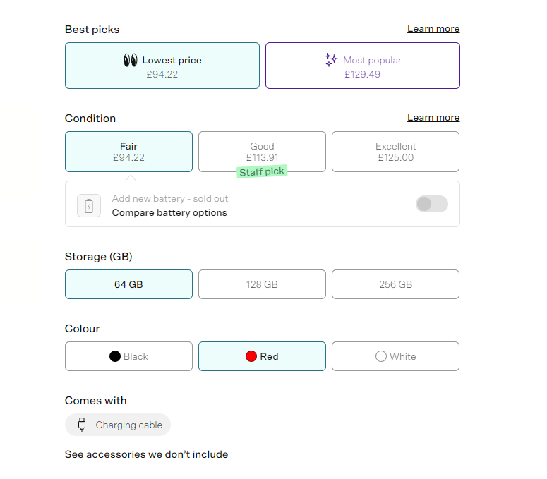Choose the Most popular pick at £129.49
Viewport: 547px width, 479px height.
[x=363, y=66]
